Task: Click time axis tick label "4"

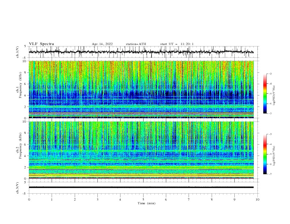Action: point(120,199)
